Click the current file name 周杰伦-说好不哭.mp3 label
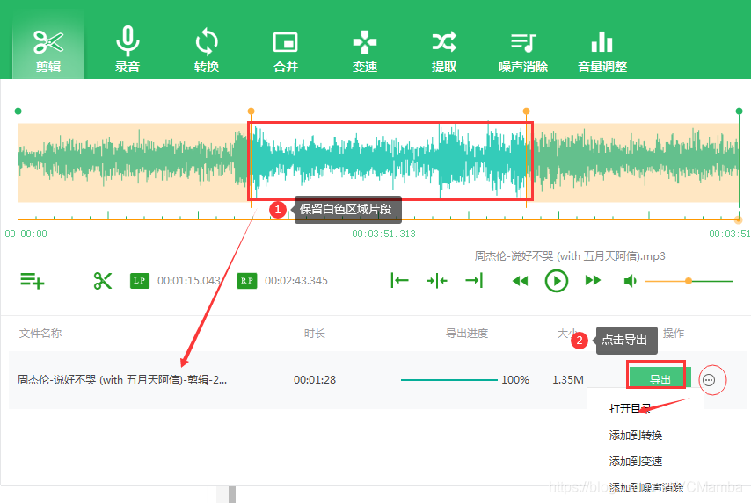 (x=570, y=256)
